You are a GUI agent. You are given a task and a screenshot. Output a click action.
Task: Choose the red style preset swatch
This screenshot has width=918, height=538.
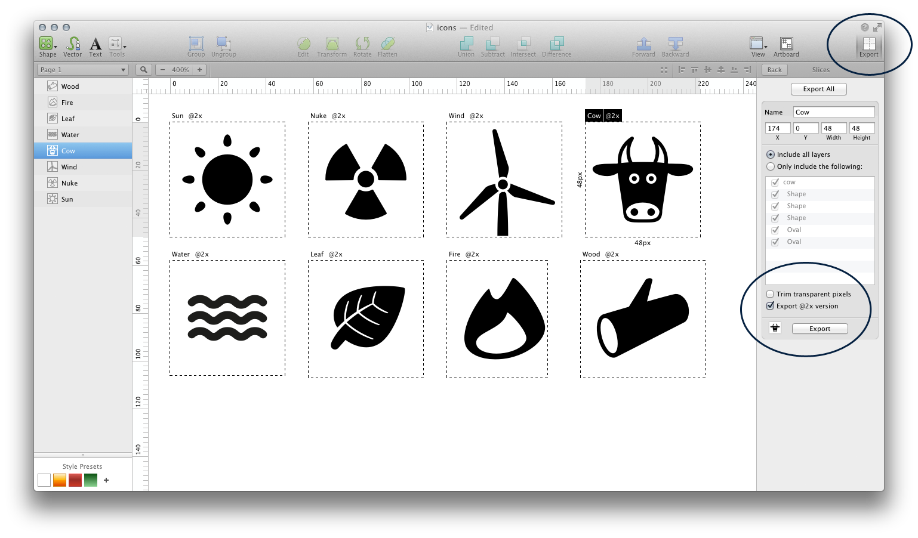point(75,480)
